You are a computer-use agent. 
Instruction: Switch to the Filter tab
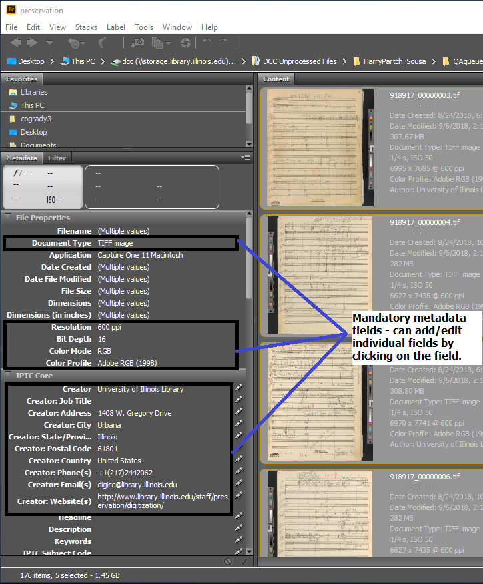(57, 158)
